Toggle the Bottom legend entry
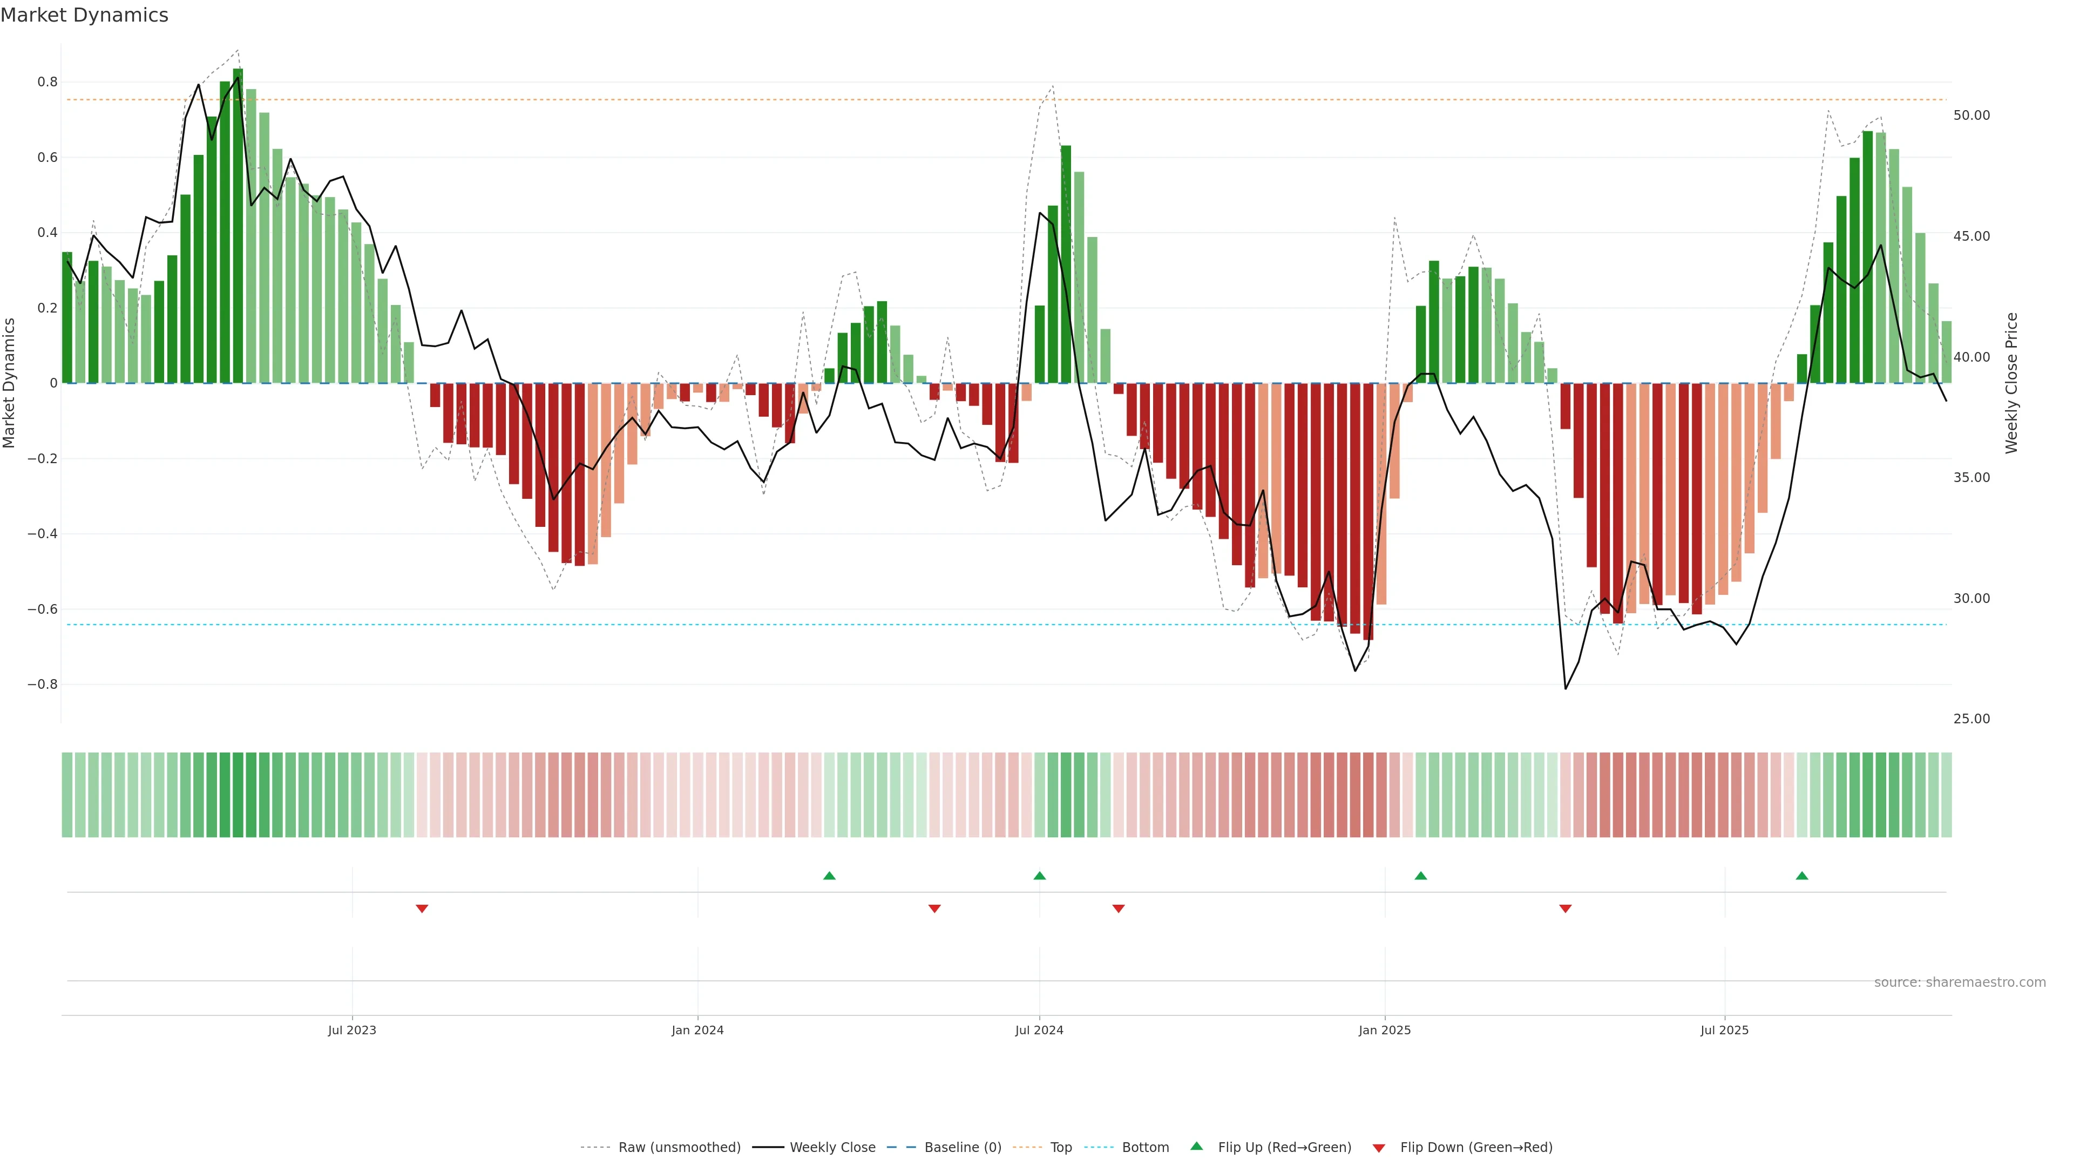 (1145, 1148)
